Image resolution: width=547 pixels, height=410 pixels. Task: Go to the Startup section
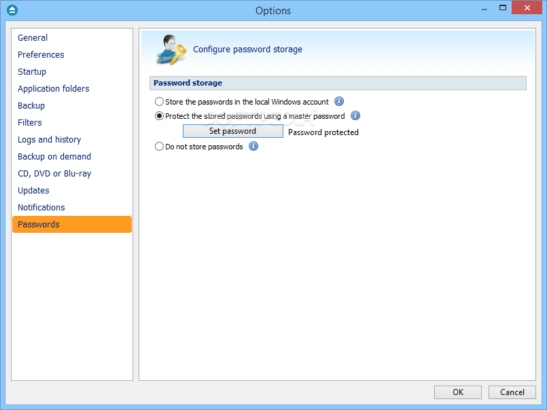pos(72,72)
